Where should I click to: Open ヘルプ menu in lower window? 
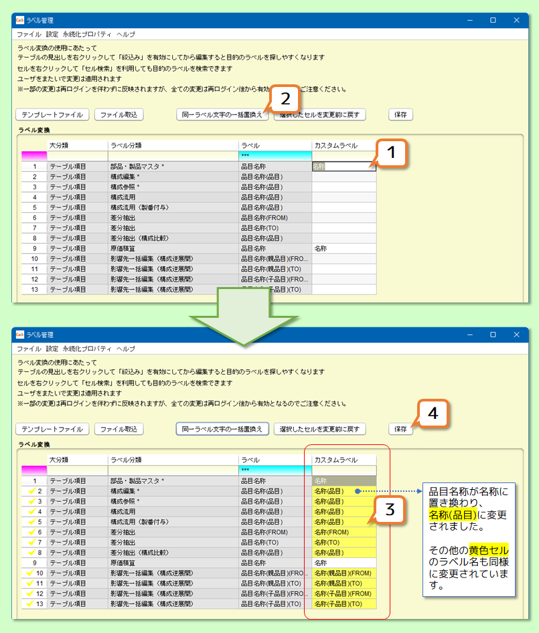(x=126, y=349)
